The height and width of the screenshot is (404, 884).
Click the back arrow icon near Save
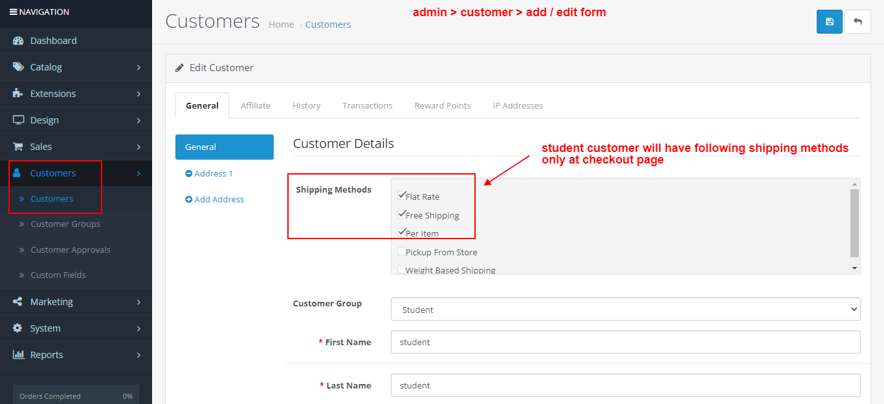pyautogui.click(x=857, y=21)
